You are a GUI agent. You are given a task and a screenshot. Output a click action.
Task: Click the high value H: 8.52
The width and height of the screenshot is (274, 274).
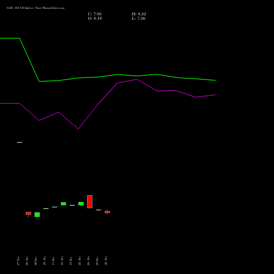pos(139,14)
